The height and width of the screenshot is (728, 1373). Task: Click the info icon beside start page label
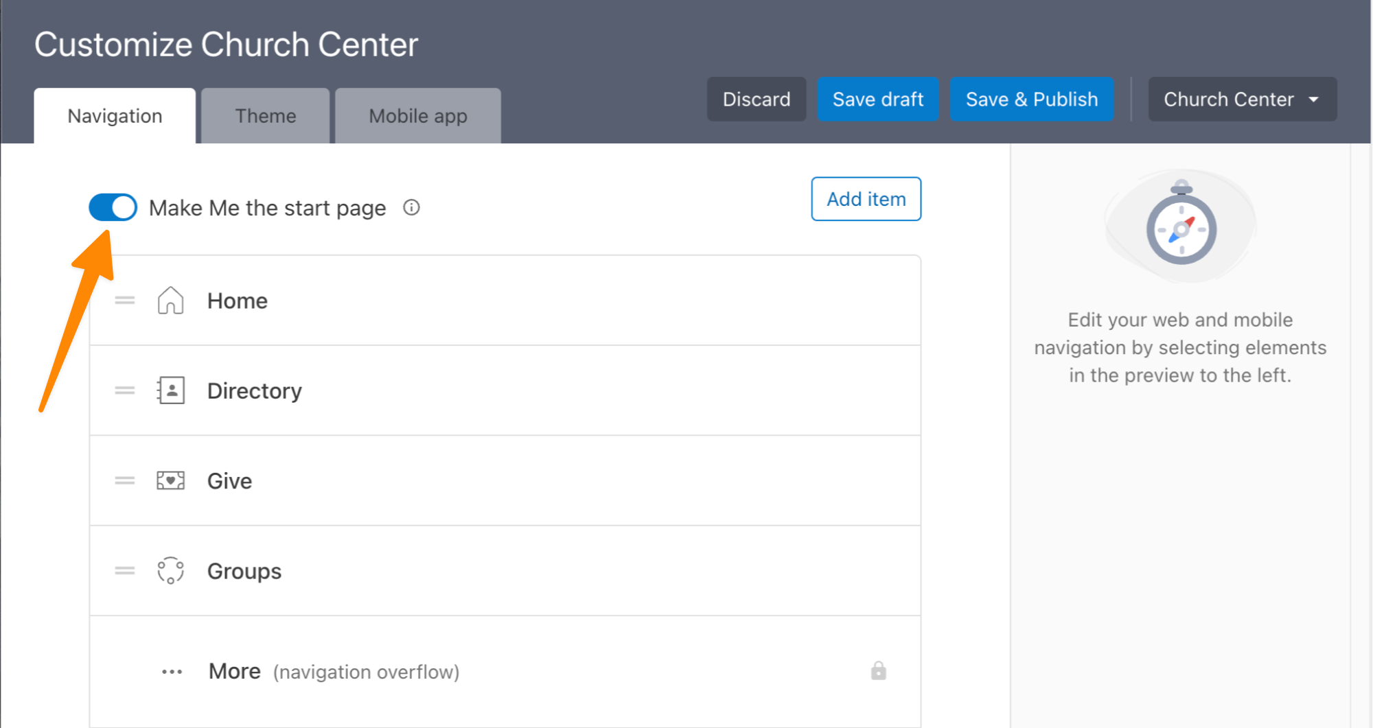coord(411,207)
